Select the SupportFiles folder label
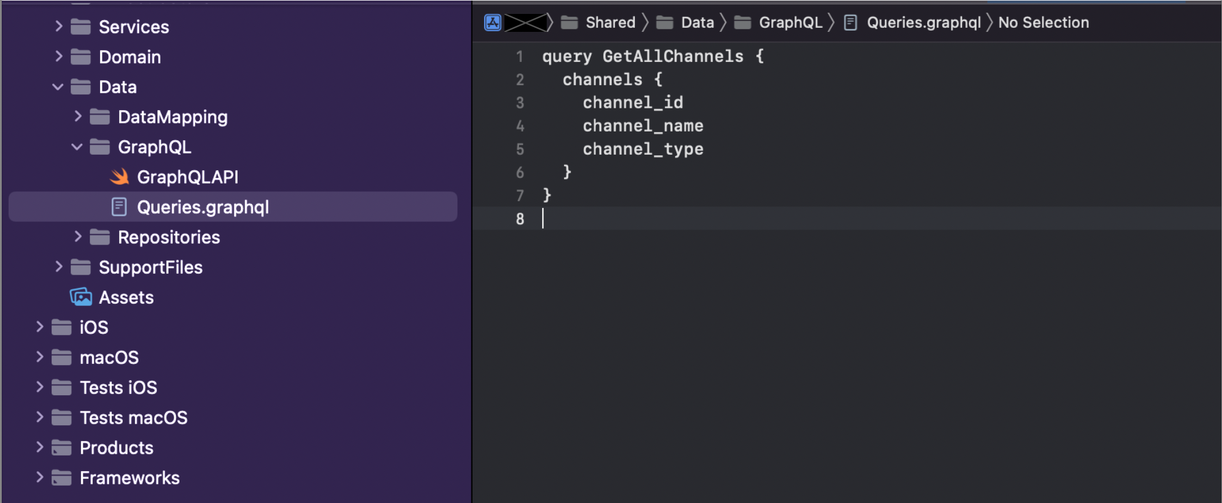Screen dimensions: 1222x503 [151, 267]
